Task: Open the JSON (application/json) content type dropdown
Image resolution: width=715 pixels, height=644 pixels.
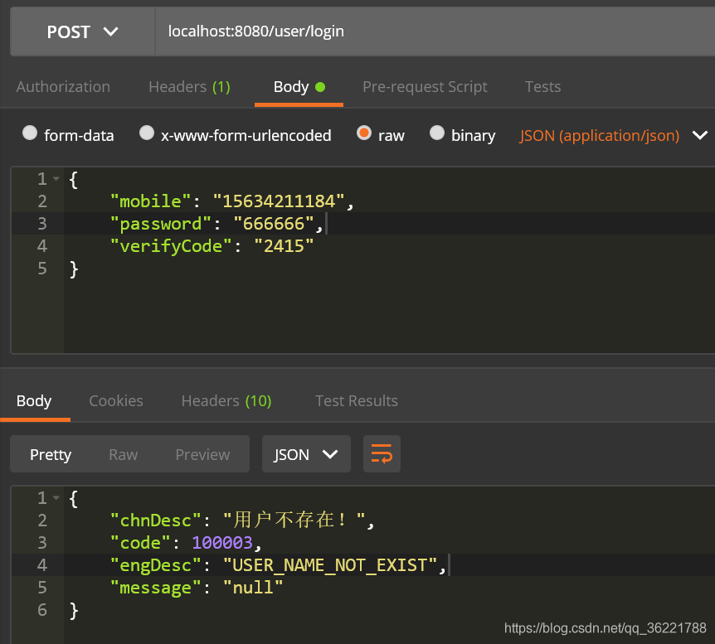Action: (613, 135)
